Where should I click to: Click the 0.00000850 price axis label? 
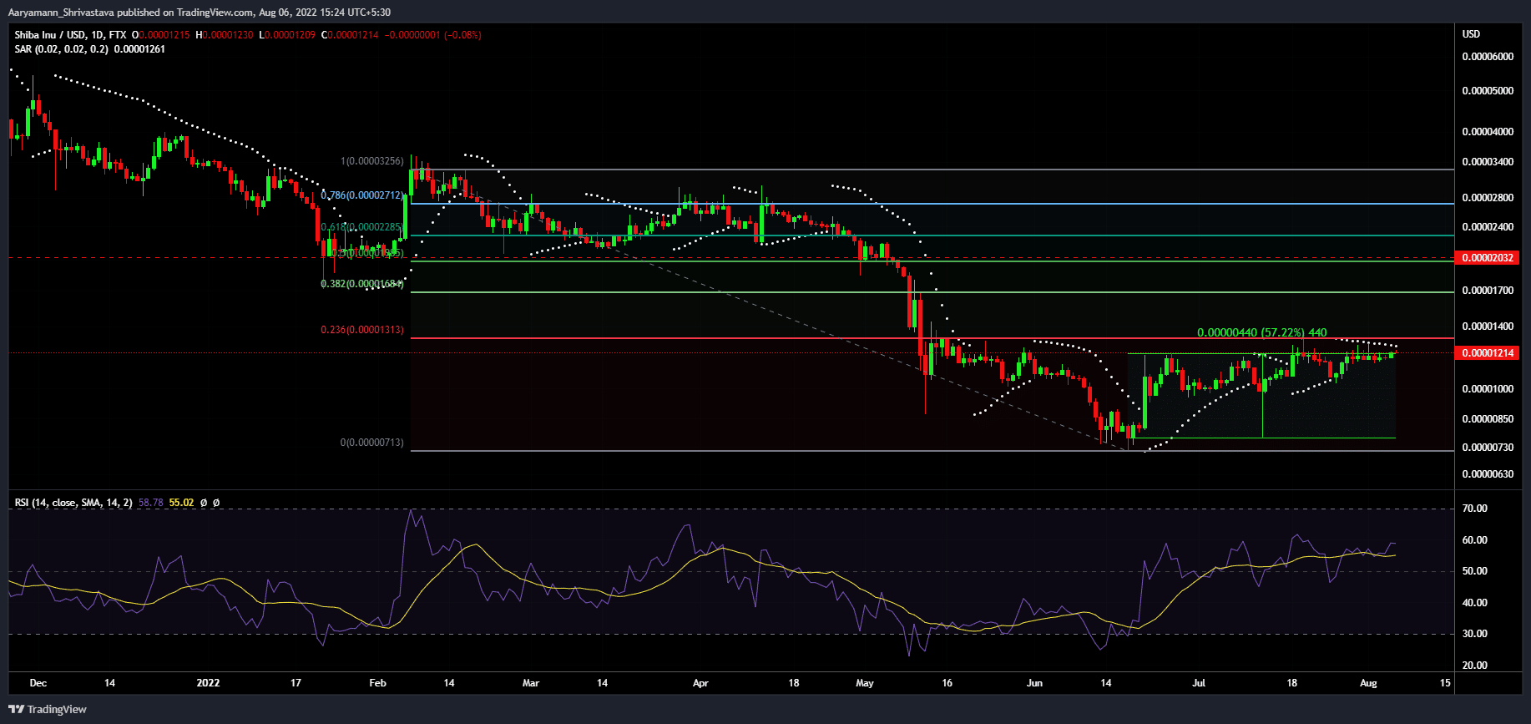[1488, 419]
